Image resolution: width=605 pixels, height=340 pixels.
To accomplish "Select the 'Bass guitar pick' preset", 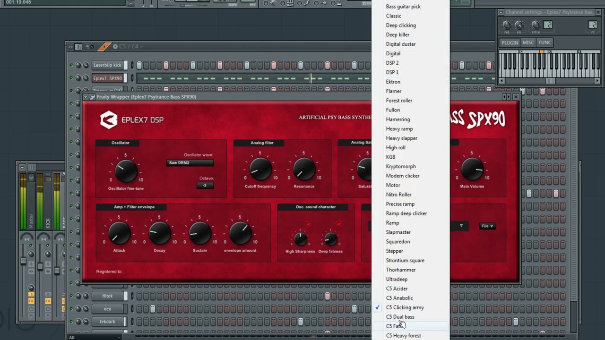I will click(410, 7).
